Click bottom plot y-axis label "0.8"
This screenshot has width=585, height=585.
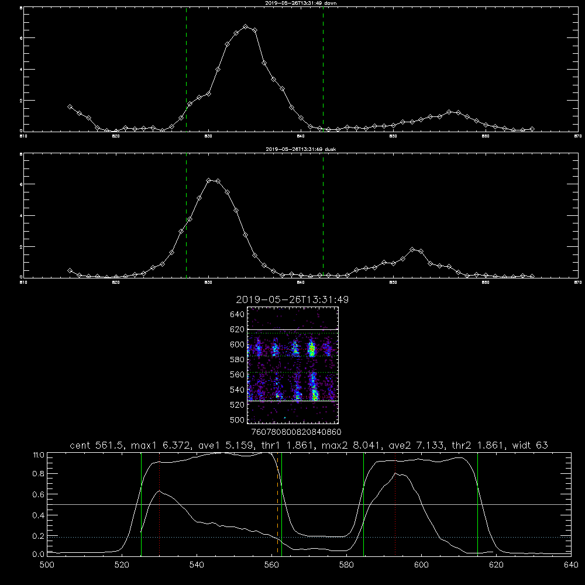[39, 473]
